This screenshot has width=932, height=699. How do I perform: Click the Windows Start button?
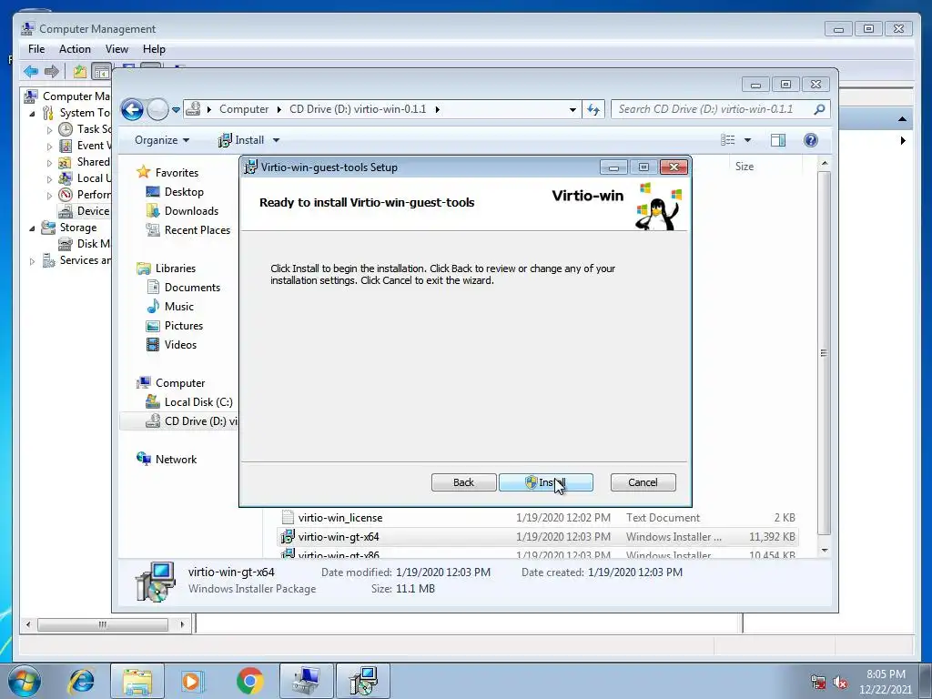25,681
